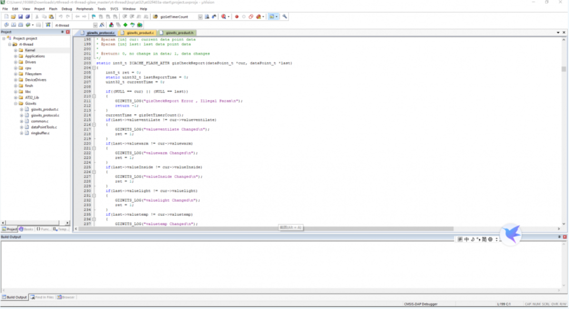The image size is (569, 309).
Task: Click the Save file toolbar icon
Action: [x=21, y=17]
